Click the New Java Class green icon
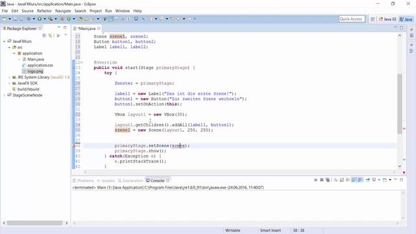Viewport: 416px width, 234px height. point(69,19)
